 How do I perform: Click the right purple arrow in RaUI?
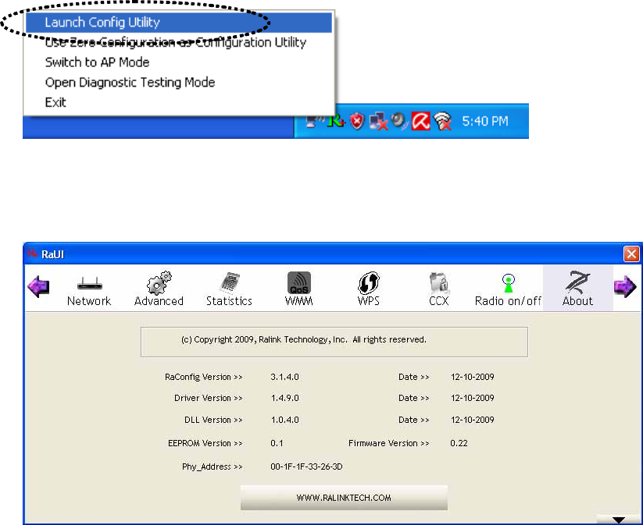(x=625, y=286)
